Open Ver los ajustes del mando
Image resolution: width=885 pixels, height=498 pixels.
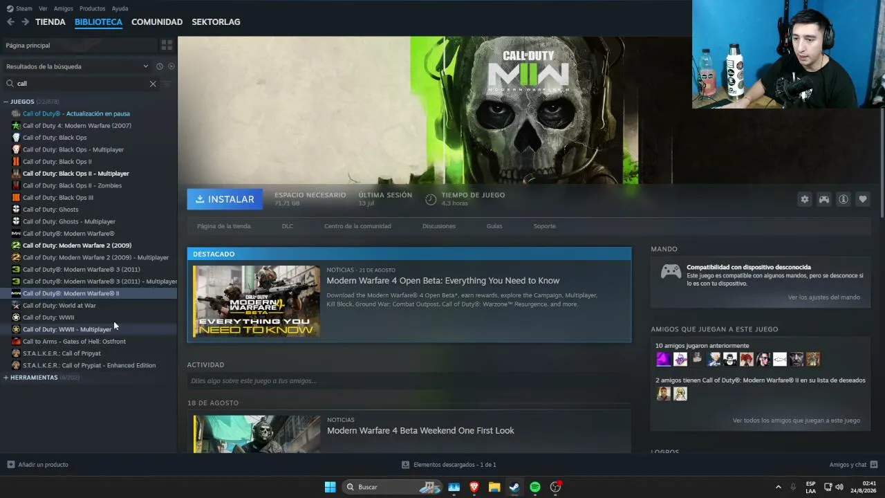click(824, 297)
